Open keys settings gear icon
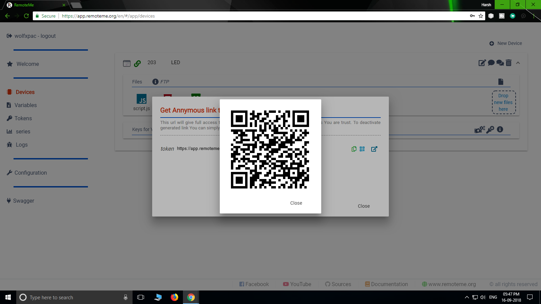 coord(479,129)
